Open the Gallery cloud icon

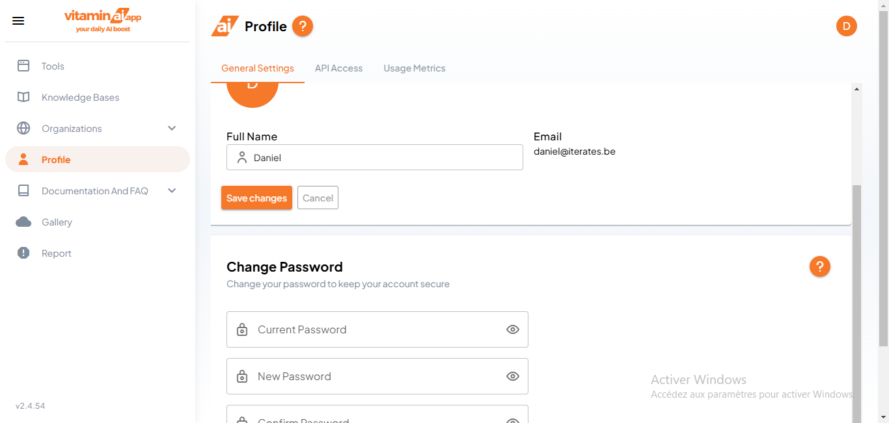[22, 222]
